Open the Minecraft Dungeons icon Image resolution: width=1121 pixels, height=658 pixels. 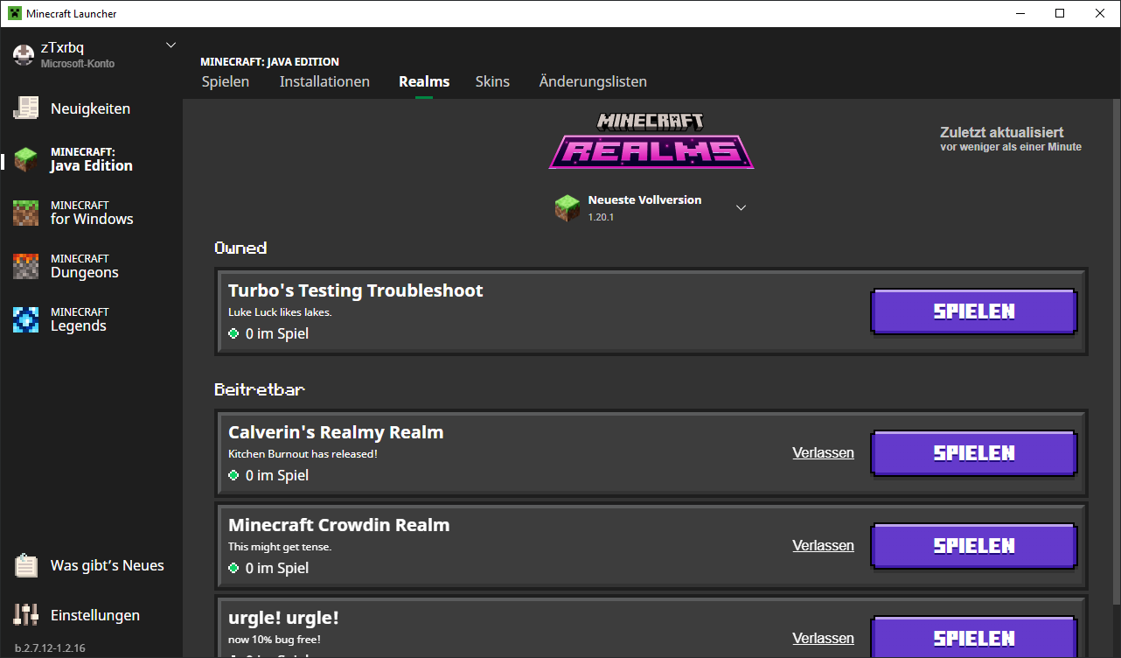pos(26,266)
